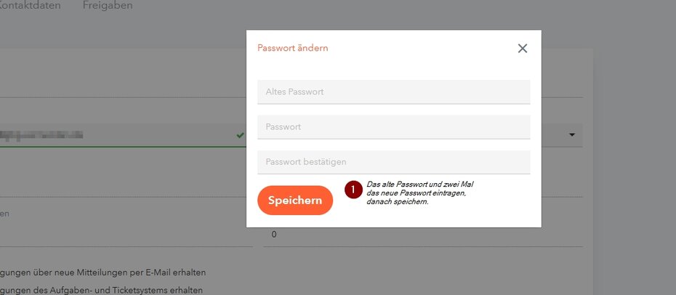676x295 pixels.
Task: Close the Passwort ändern dialog with X
Action: click(522, 48)
